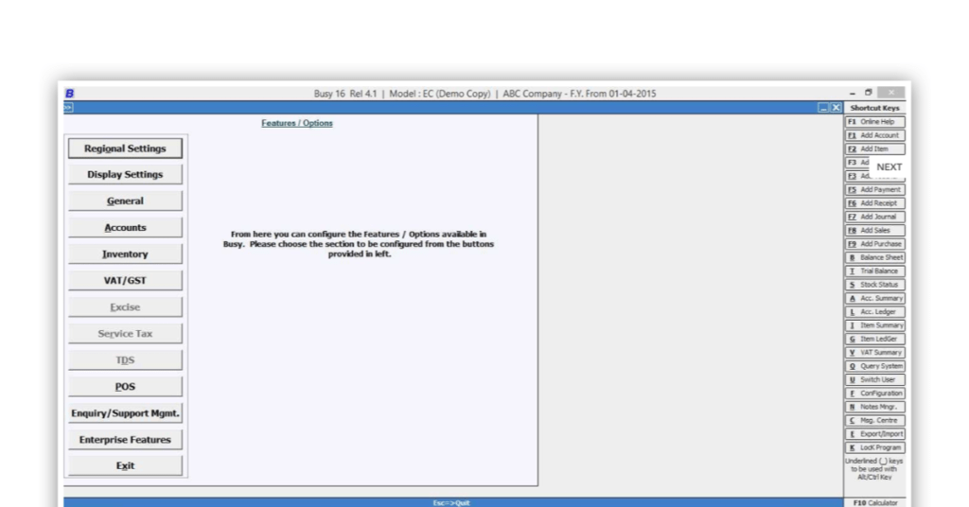969x507 pixels.
Task: Open the Export/Import shortcut
Action: tap(875, 434)
